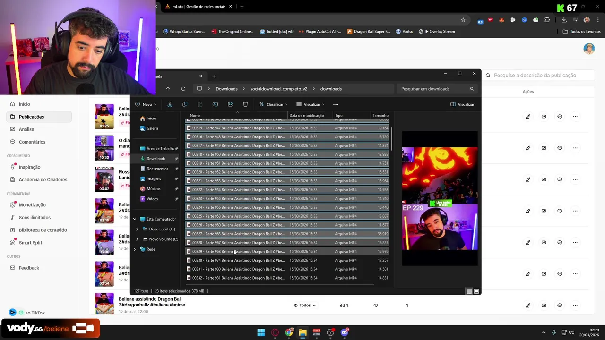Open the Classificar sort dropdown

pos(273,104)
